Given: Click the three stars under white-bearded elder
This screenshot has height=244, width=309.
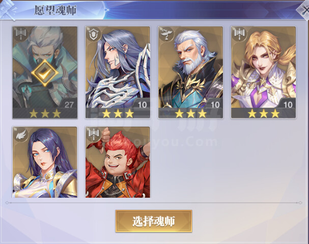Looking at the screenshot, I should (x=190, y=114).
